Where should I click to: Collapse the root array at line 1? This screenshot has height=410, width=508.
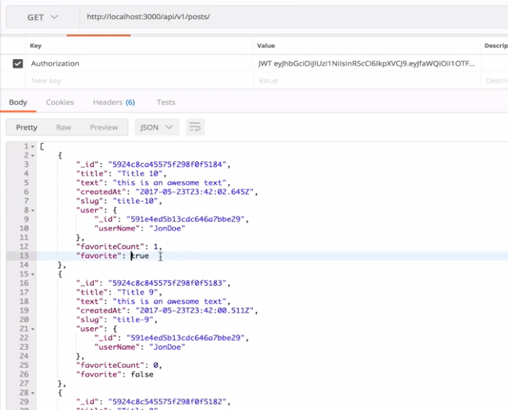(33, 147)
